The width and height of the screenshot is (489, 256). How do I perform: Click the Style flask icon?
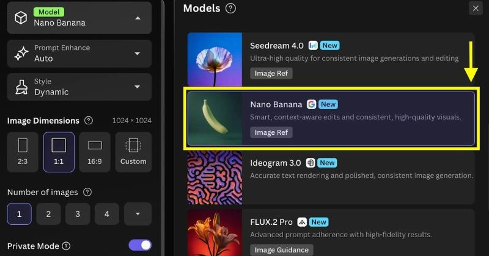(x=21, y=87)
